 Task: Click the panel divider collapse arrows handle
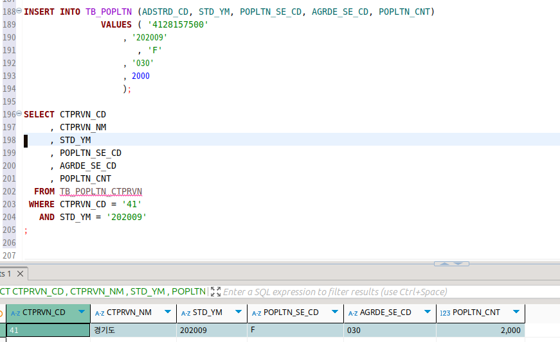[x=451, y=263]
